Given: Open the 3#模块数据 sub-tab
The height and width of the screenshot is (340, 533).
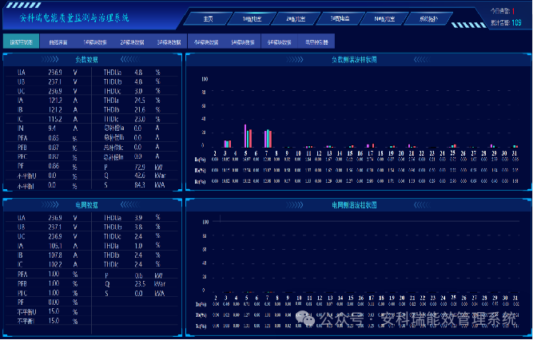Looking at the screenshot, I should pos(169,42).
